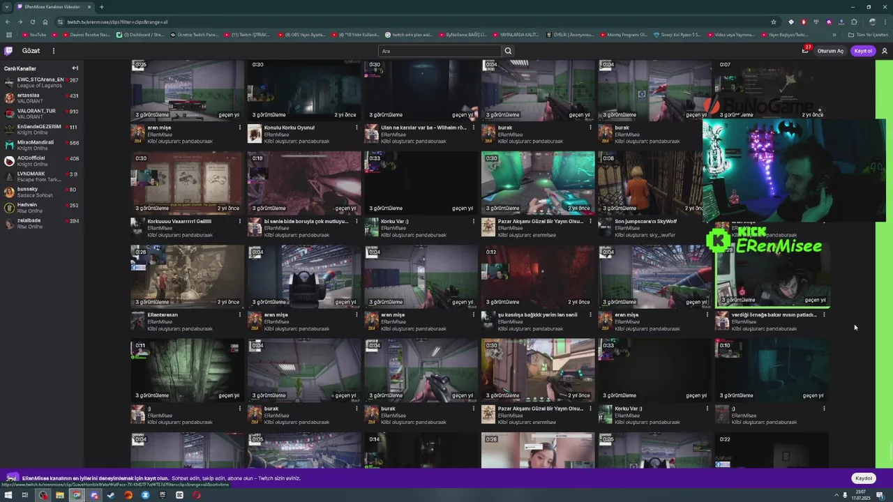Open VALORANT_TUR channel in sidebar
Screen dimensions: 893x502
tap(41, 114)
